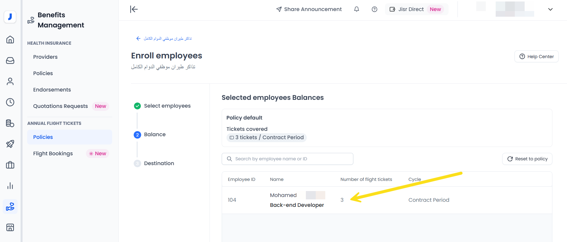Screen dimensions: 567x242
Task: Click Share Announcement in top bar
Action: (x=309, y=9)
